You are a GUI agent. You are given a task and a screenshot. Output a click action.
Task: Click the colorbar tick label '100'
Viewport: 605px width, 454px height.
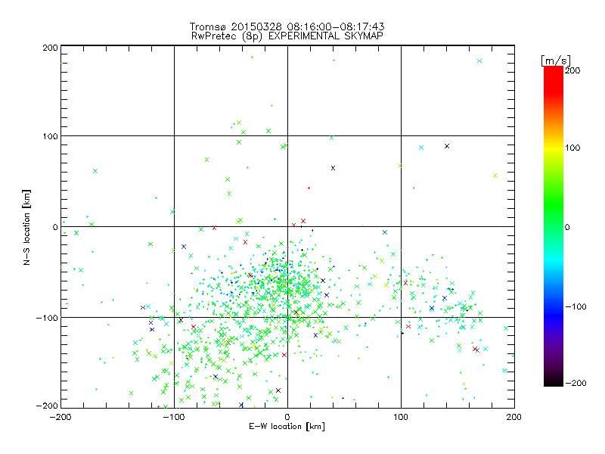click(572, 148)
